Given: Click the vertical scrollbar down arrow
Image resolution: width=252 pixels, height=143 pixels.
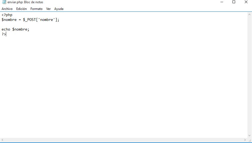Looking at the screenshot, I should coord(250,136).
